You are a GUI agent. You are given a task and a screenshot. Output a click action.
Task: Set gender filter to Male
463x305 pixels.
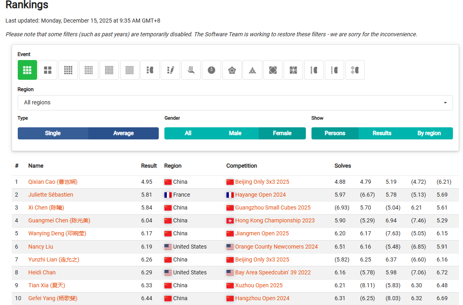(x=235, y=133)
